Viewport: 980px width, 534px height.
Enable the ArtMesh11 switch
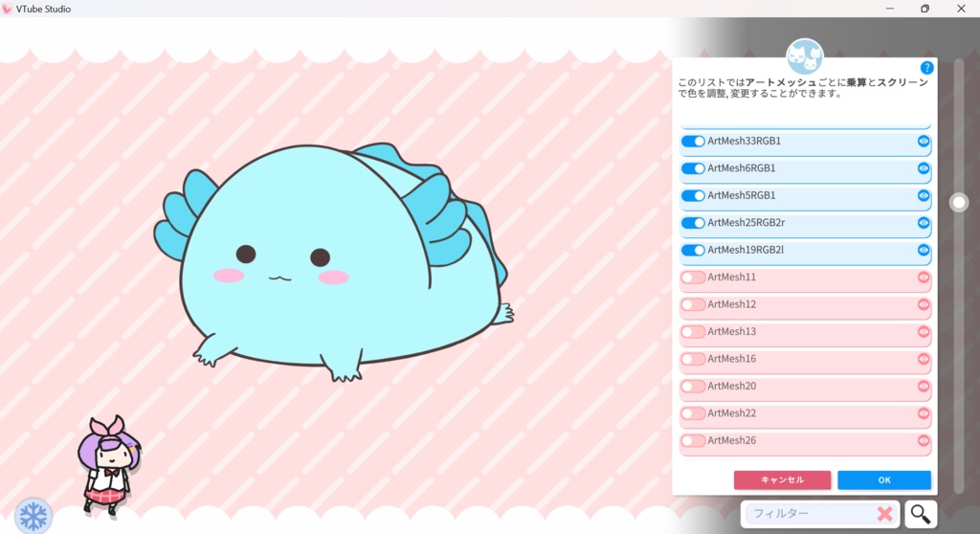(693, 278)
